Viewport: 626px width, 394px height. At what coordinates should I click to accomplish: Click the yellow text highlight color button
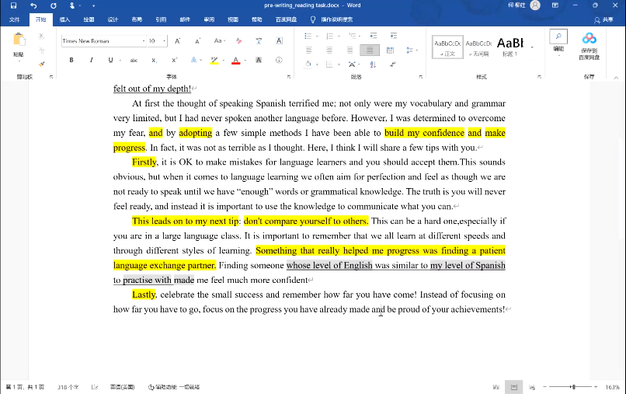click(x=214, y=60)
